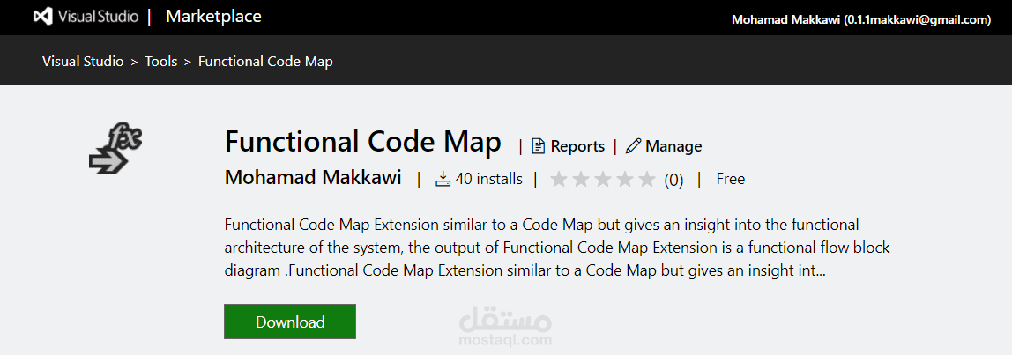Click the 40 installs count

[x=488, y=179]
